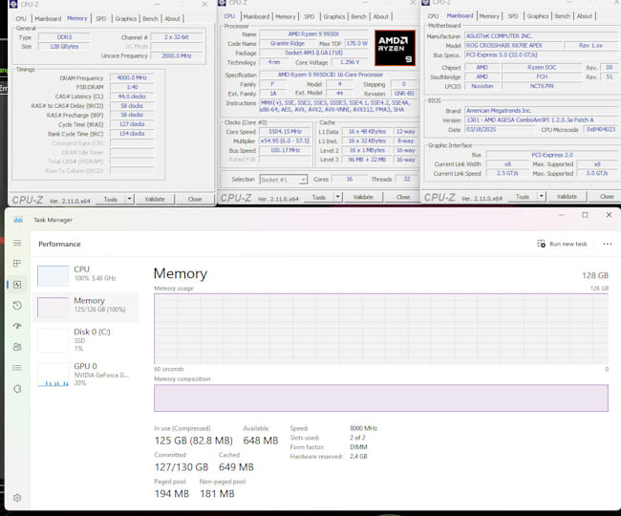The height and width of the screenshot is (516, 621).
Task: Click the Memory composition bar
Action: tap(381, 398)
